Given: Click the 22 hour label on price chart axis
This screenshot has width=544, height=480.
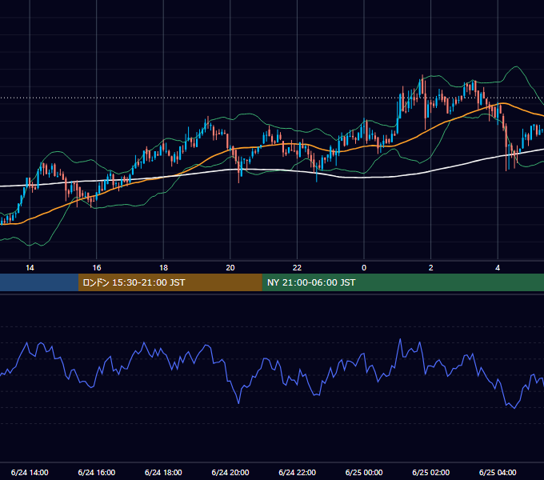Looking at the screenshot, I should coord(297,268).
